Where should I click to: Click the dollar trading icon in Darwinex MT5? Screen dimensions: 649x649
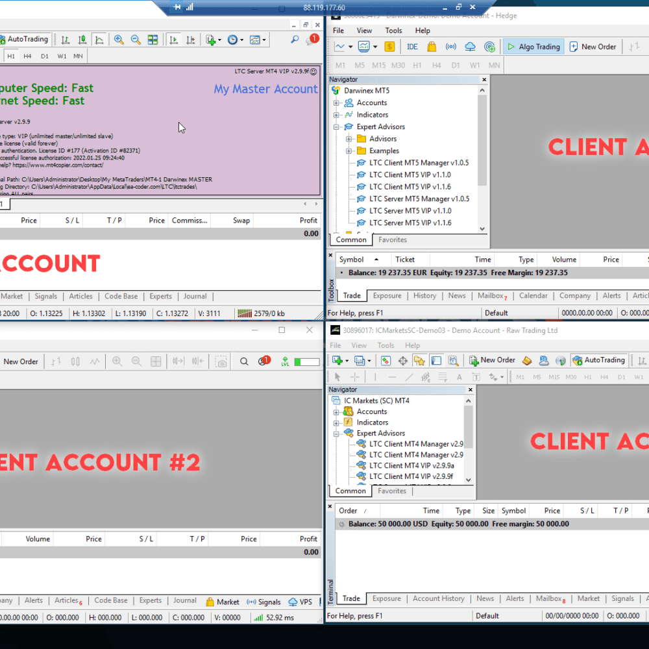click(x=389, y=47)
